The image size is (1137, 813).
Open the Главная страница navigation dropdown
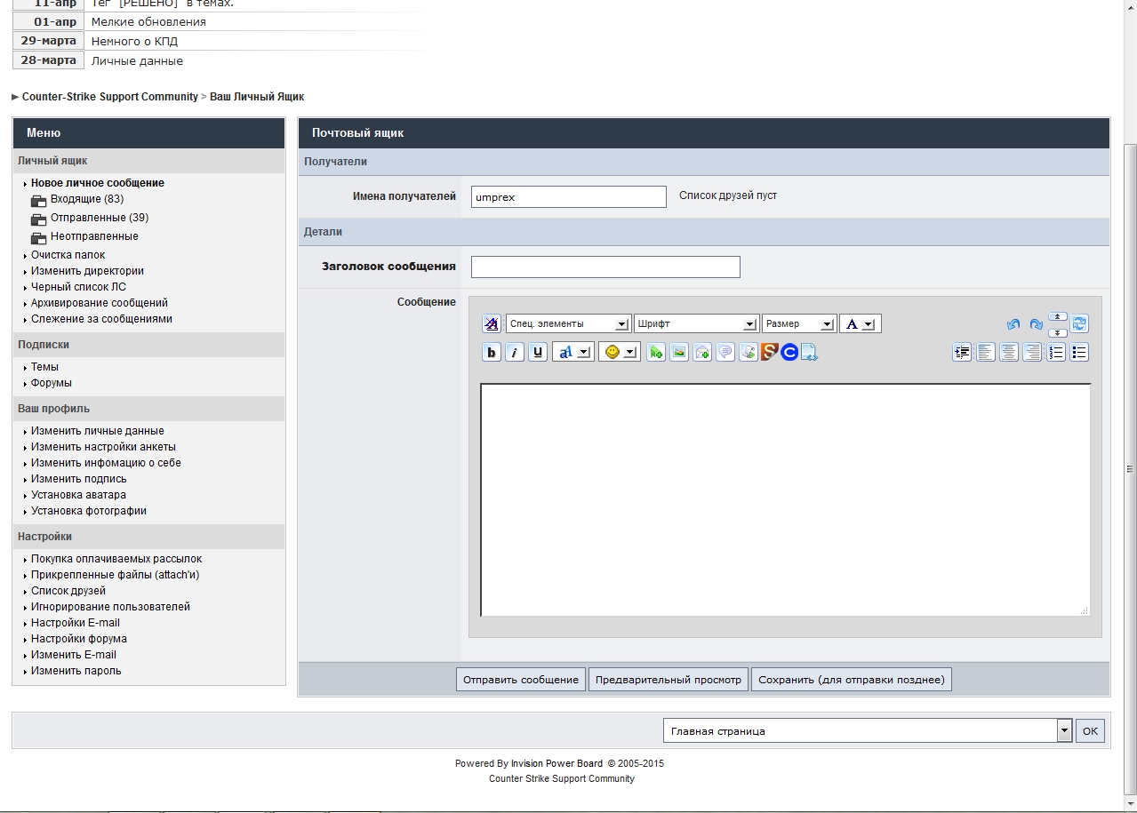[x=868, y=731]
